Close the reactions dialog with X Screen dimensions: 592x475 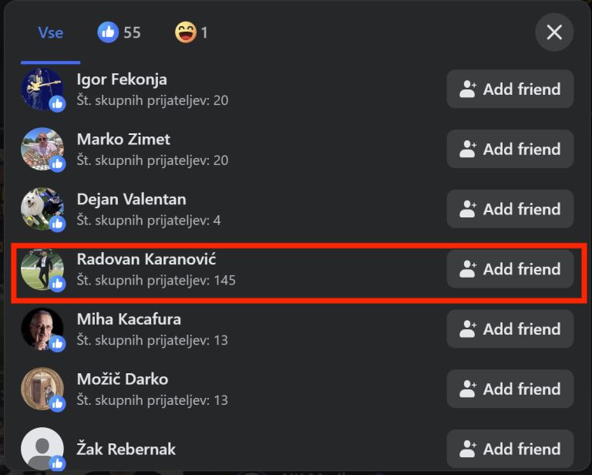[554, 32]
